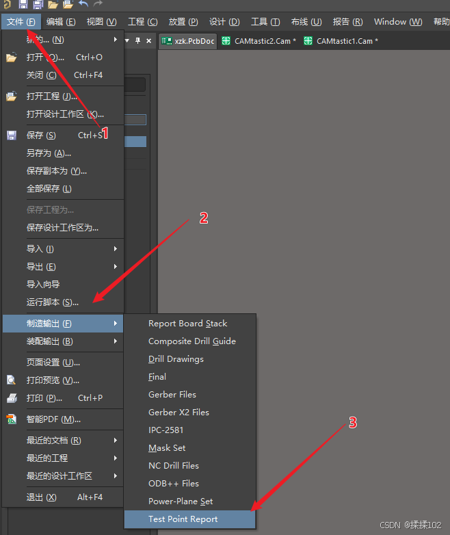Open the 制造输出 (F) submenu
Image resolution: width=450 pixels, height=535 pixels.
click(63, 324)
